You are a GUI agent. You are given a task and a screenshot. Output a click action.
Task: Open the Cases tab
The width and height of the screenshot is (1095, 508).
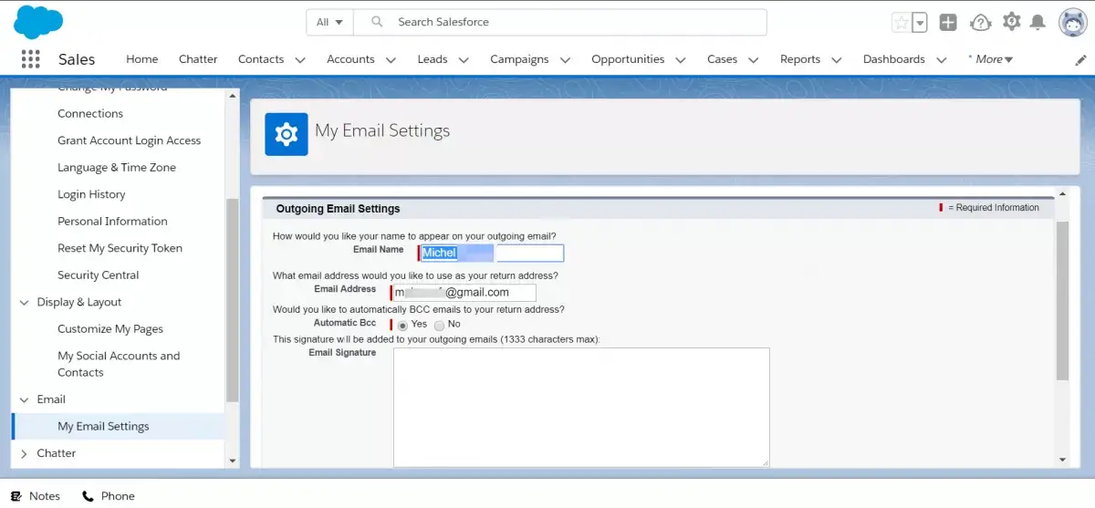tap(722, 59)
